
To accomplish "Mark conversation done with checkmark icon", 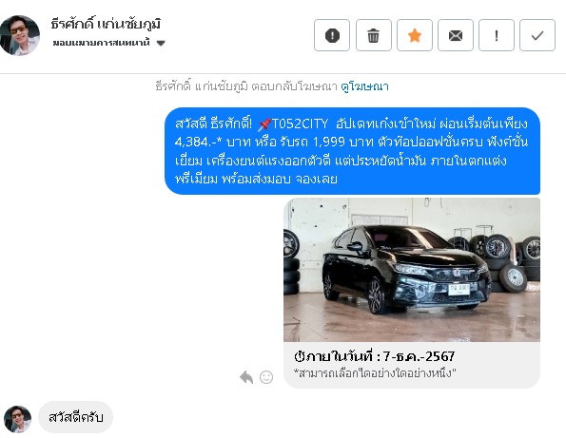I will coord(537,35).
